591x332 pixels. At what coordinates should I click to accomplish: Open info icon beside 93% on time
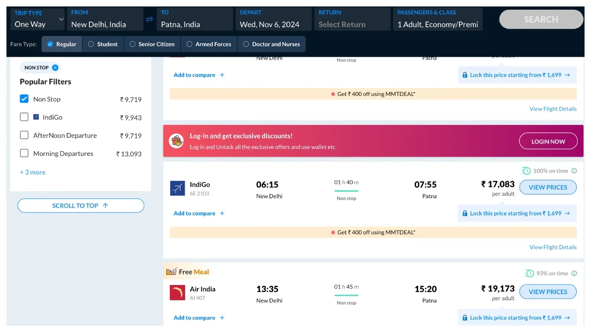pyautogui.click(x=574, y=273)
